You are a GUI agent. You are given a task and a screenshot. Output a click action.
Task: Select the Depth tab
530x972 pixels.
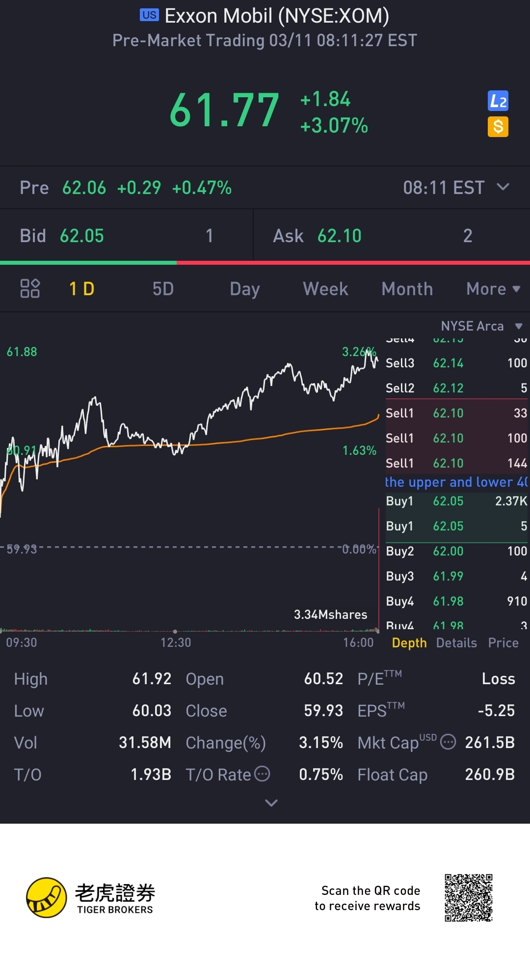pos(409,643)
